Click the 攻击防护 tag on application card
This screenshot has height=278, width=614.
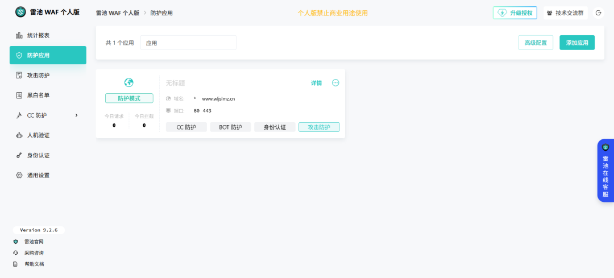pos(319,127)
